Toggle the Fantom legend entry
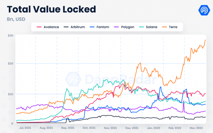Screen dimensions: 213x133 pyautogui.click(x=100, y=27)
